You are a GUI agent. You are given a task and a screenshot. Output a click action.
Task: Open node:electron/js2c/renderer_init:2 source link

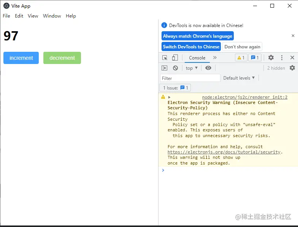(245, 97)
